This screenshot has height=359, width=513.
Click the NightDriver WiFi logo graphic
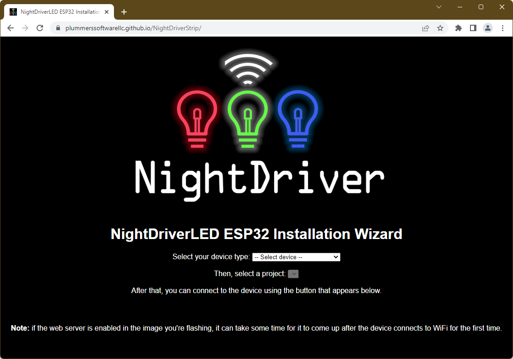click(x=248, y=66)
